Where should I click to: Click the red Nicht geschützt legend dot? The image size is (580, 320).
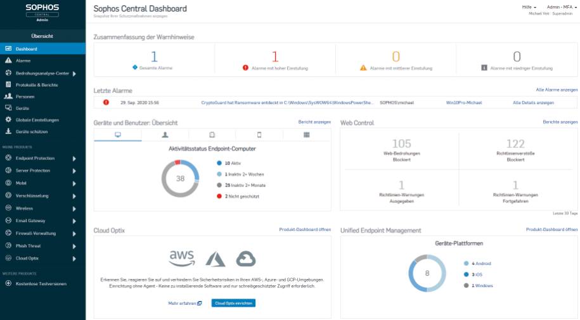[219, 196]
